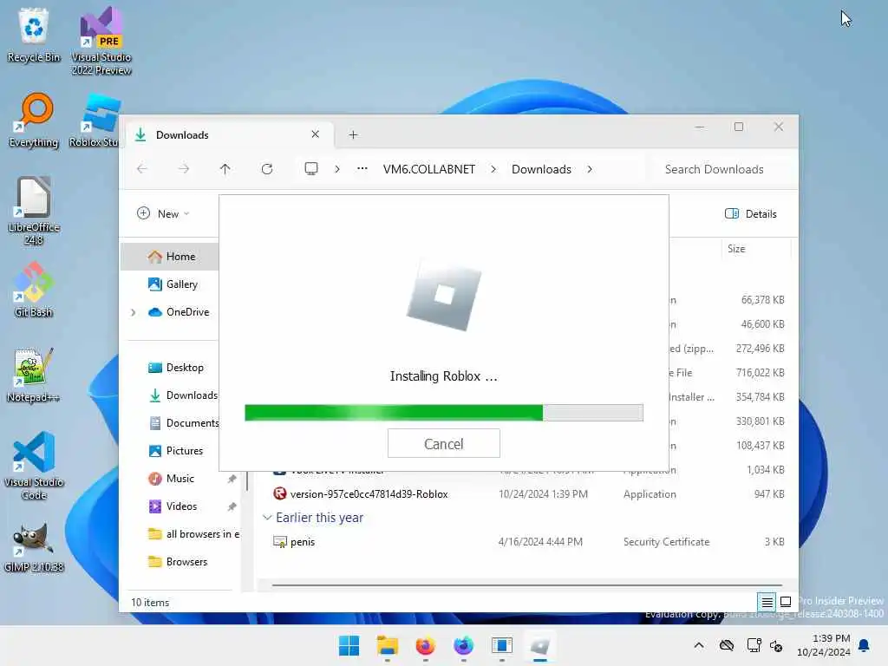The image size is (888, 666).
Task: Open the Git Bash desktop shortcut
Action: point(34,290)
